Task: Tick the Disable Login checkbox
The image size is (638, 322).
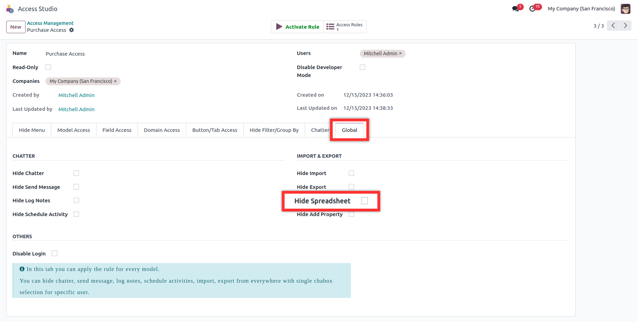Action: click(54, 254)
